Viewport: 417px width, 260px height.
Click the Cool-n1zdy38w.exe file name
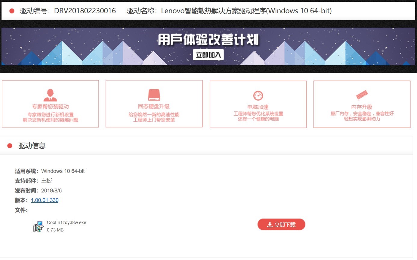pyautogui.click(x=66, y=222)
